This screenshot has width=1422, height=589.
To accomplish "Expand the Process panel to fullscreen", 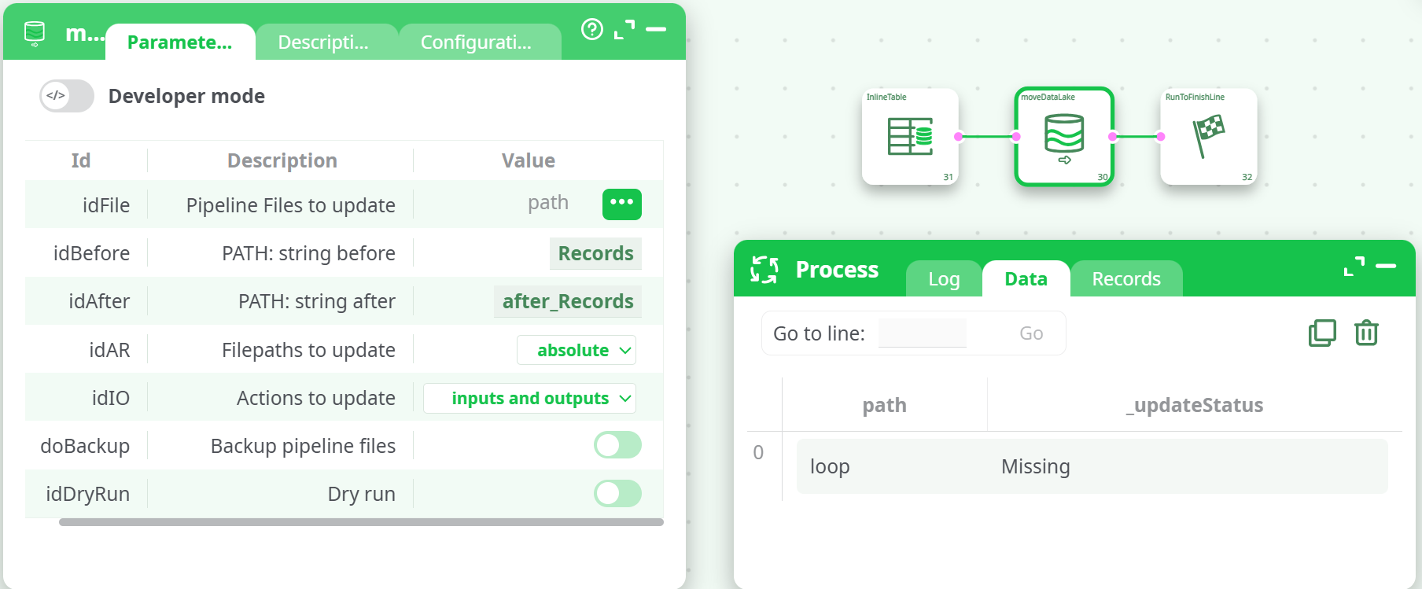I will [1354, 267].
